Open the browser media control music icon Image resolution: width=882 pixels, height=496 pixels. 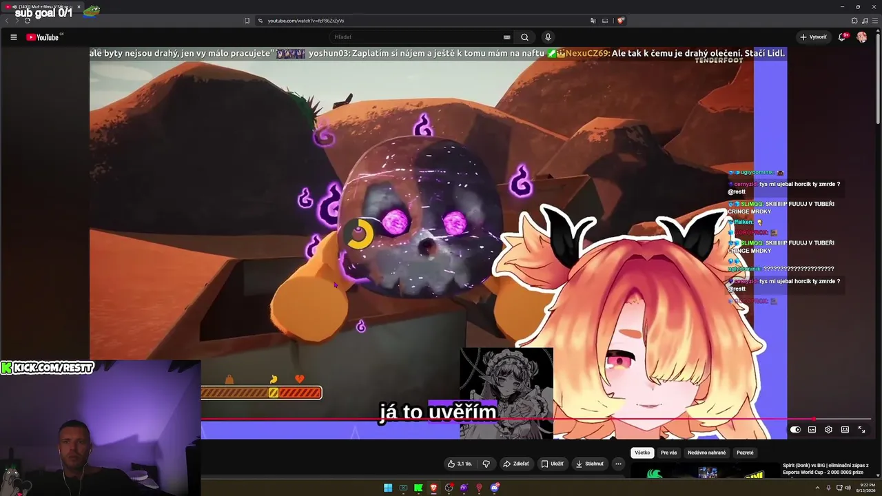[x=865, y=21]
